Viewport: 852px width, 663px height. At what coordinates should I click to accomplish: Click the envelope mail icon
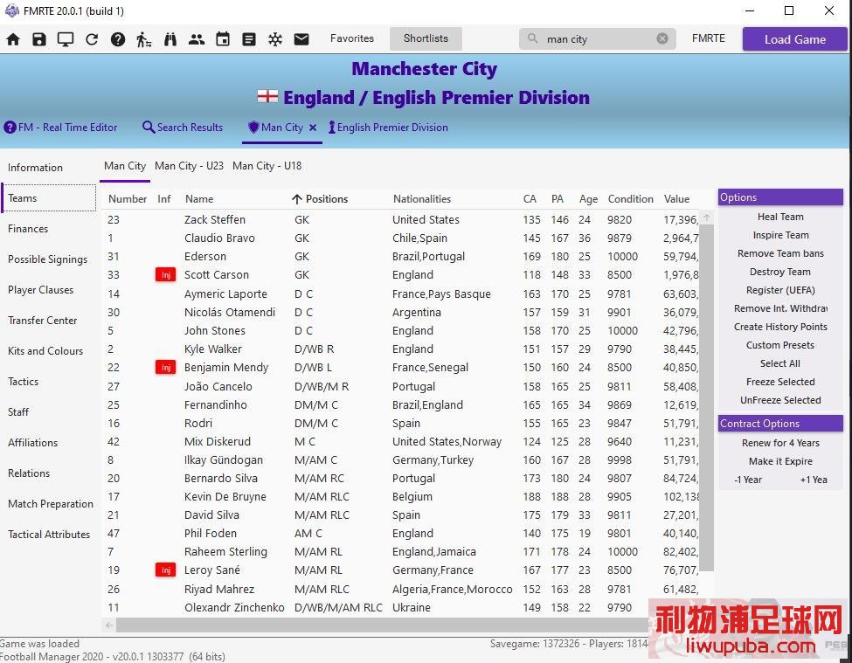pos(301,39)
